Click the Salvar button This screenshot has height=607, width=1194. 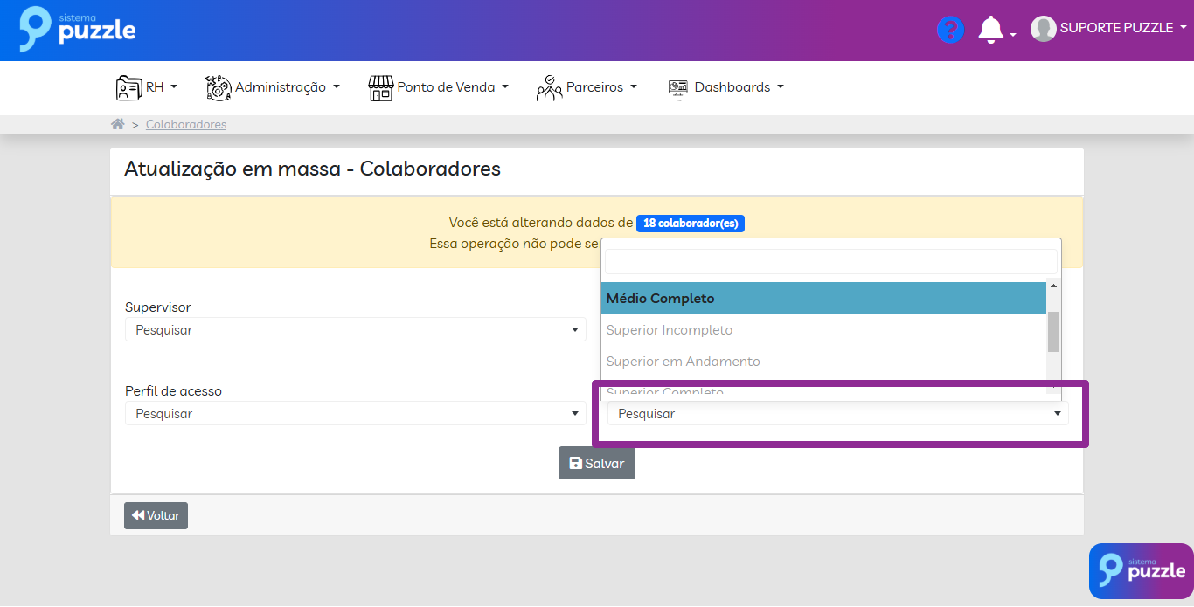597,464
